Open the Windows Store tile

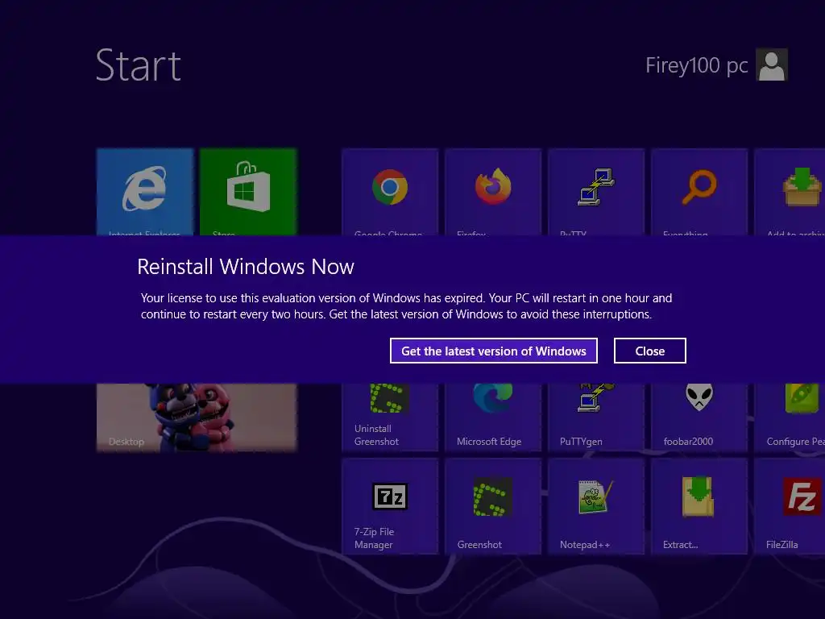[x=248, y=192]
